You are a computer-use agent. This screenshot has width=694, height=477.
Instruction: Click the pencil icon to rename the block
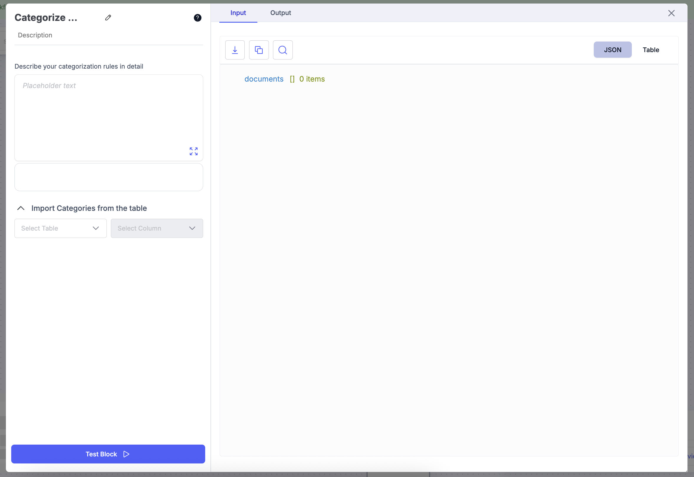pyautogui.click(x=108, y=18)
